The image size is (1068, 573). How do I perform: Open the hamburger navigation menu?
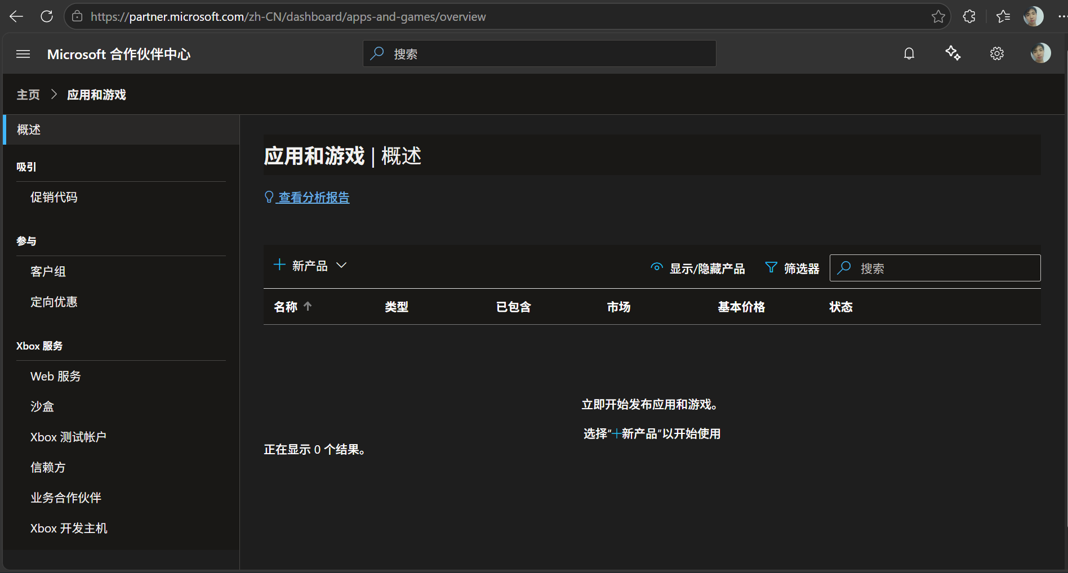[x=23, y=54]
